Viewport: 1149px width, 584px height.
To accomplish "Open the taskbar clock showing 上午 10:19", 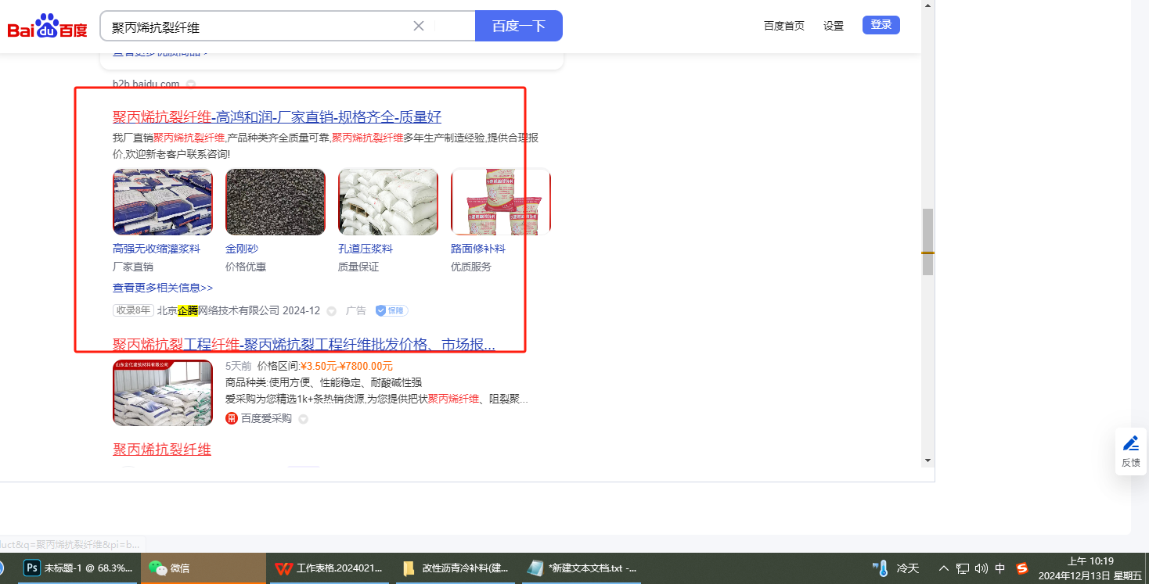I will tap(1090, 568).
